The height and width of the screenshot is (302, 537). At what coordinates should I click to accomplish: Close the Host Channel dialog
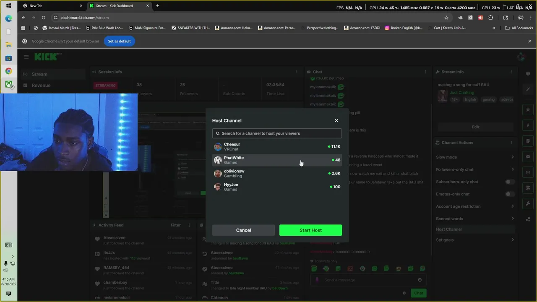click(x=336, y=120)
